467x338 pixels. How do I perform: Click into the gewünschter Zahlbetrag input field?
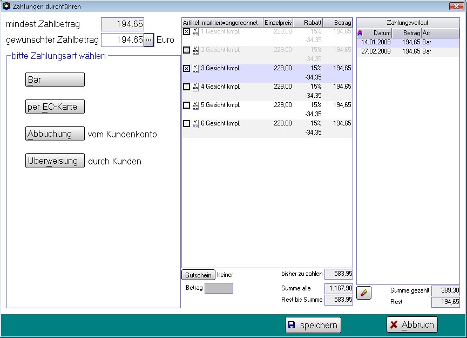pos(122,40)
